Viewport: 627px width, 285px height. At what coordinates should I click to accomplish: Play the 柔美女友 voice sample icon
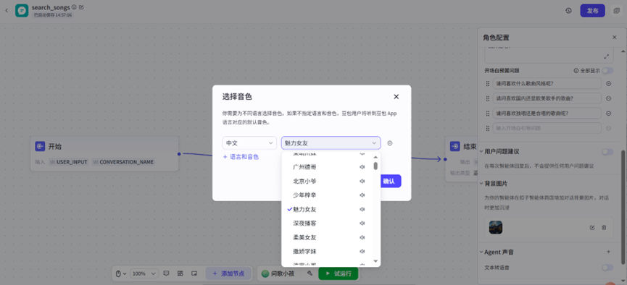[x=362, y=237]
